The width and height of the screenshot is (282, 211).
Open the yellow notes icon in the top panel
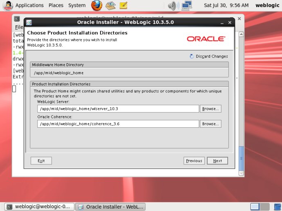[123, 5]
